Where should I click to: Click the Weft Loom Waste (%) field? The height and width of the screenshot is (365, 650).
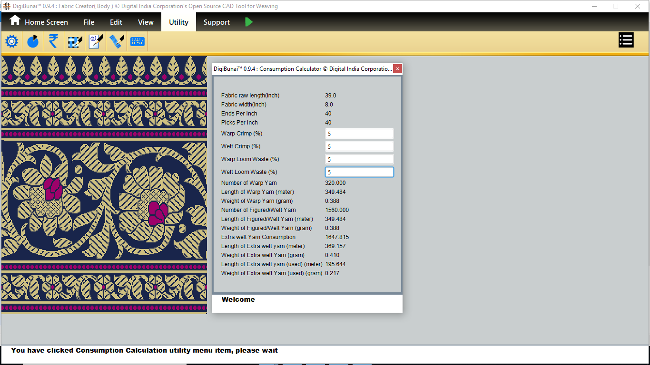[x=359, y=173]
